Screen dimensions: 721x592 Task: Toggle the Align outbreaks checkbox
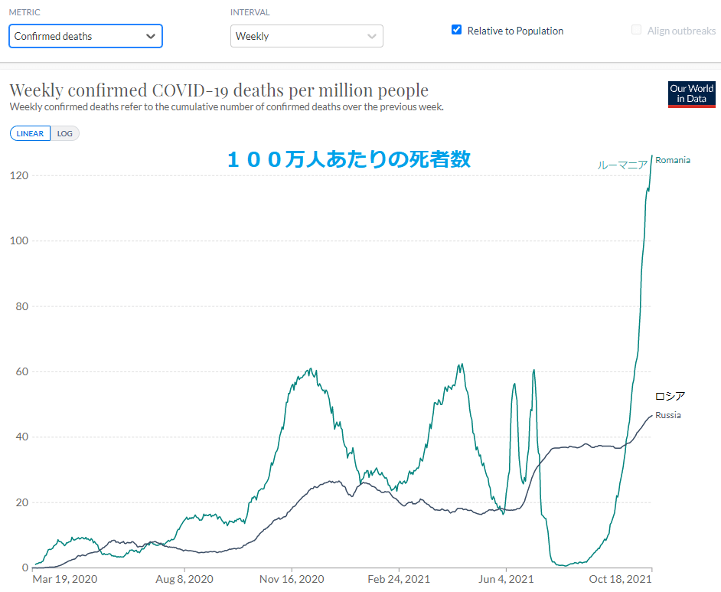[x=636, y=30]
